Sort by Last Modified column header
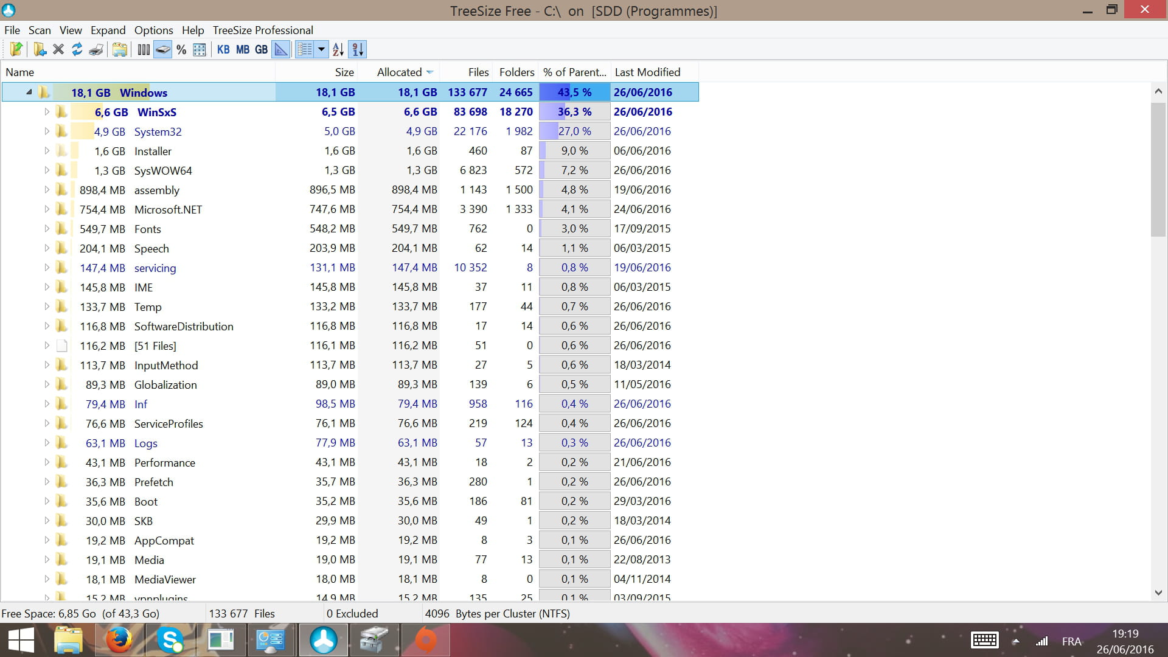Screen dimensions: 1168x657 pos(655,72)
